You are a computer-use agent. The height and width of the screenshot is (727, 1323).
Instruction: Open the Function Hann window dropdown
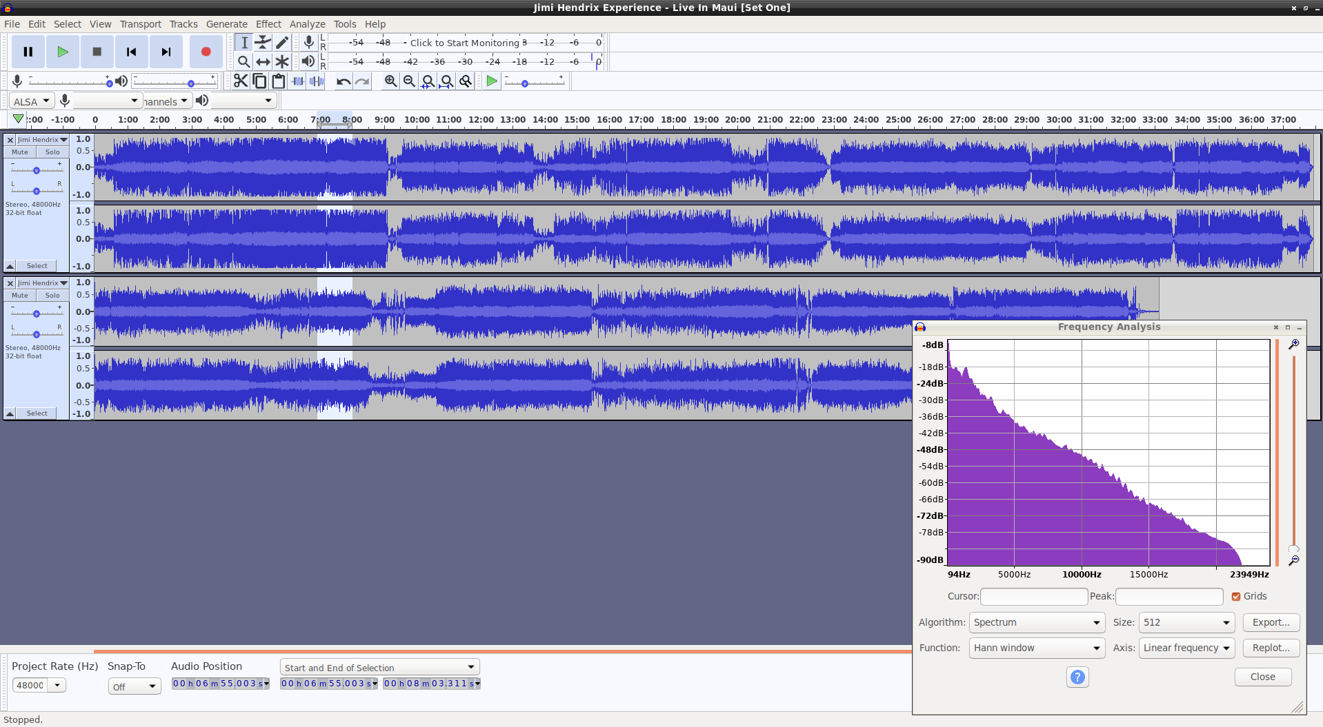click(x=1037, y=648)
